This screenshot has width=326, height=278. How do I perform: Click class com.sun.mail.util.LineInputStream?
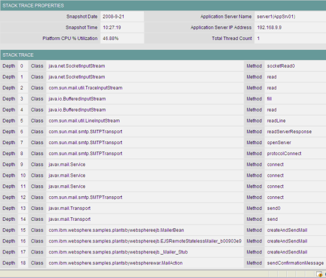84,121
